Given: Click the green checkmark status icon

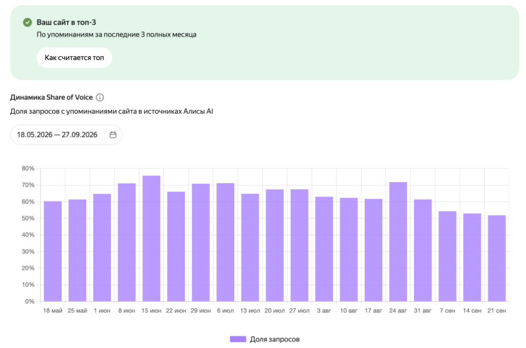Looking at the screenshot, I should tap(28, 23).
